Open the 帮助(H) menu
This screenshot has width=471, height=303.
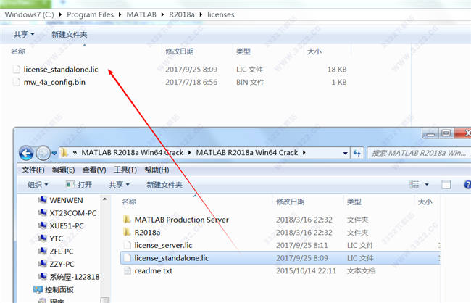(157, 170)
